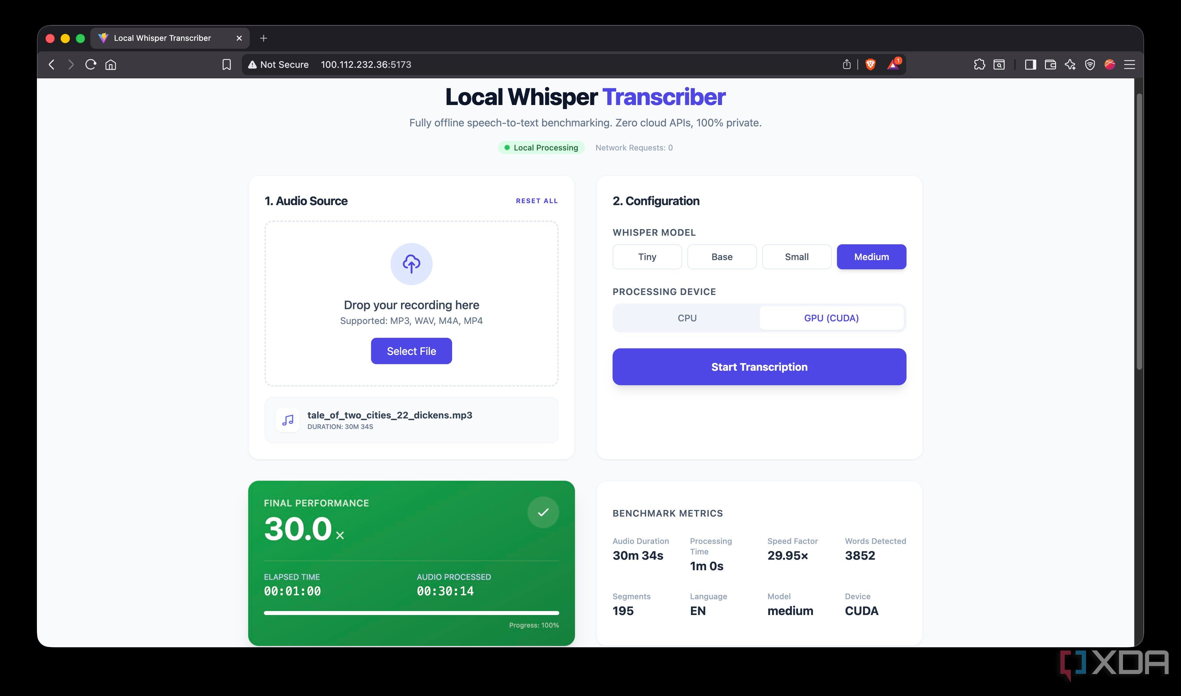Click the browser profile avatar icon
Image resolution: width=1181 pixels, height=696 pixels.
coord(1109,65)
